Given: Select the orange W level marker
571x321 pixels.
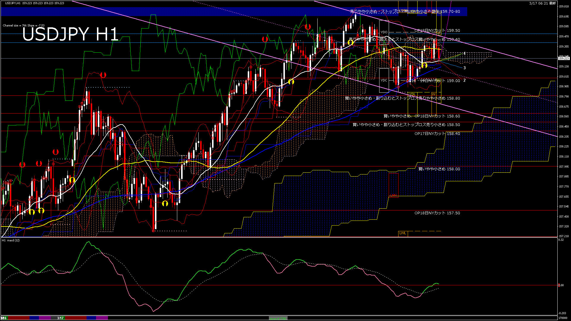Looking at the screenshot, I should point(433,95).
